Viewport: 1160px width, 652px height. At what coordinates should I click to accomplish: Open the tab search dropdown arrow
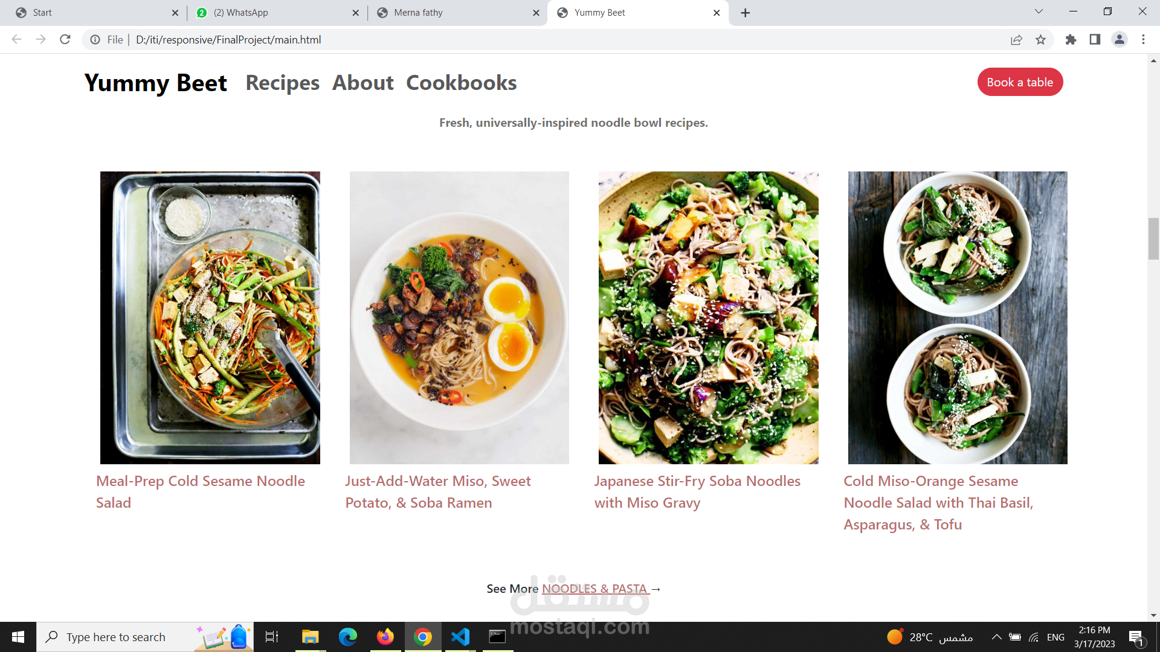tap(1039, 11)
